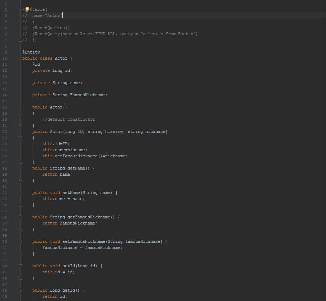
Task: Click 'getName()' method name
Action: pyautogui.click(x=78, y=168)
